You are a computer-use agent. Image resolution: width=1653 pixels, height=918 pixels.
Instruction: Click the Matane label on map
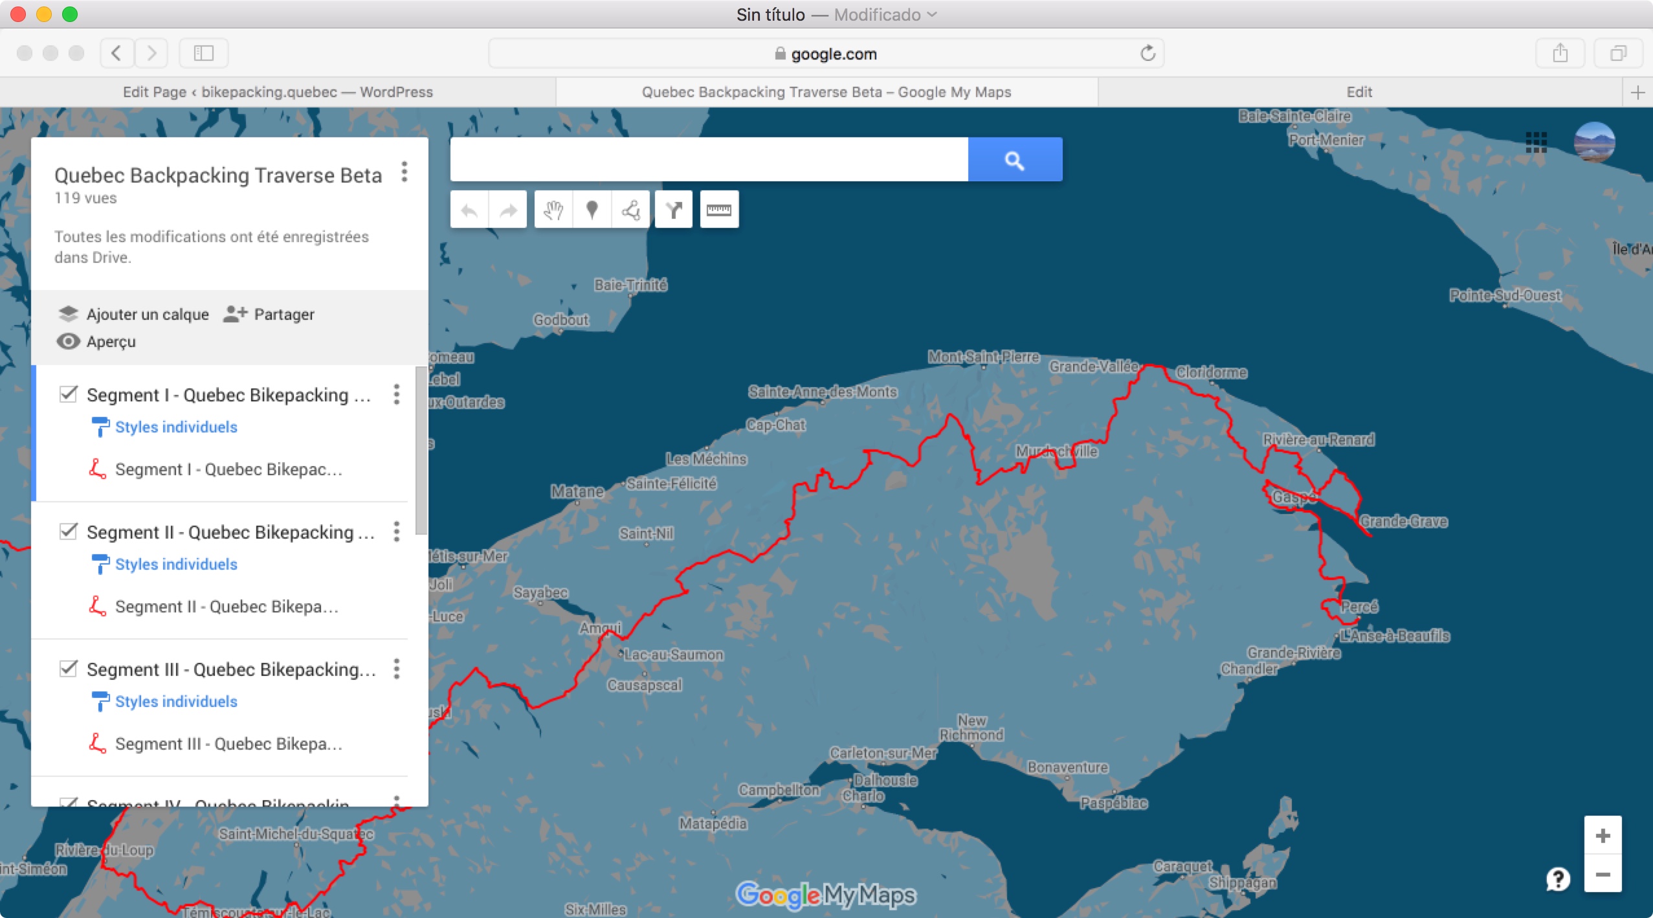coord(577,491)
